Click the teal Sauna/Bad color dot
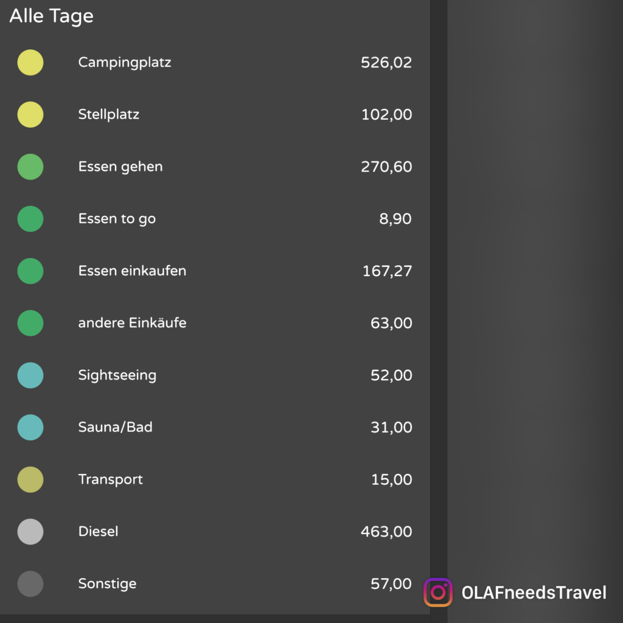 [x=30, y=427]
